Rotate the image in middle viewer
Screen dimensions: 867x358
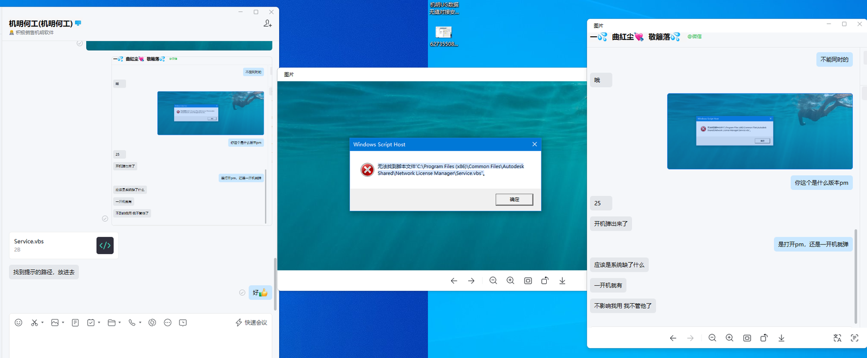click(x=545, y=281)
